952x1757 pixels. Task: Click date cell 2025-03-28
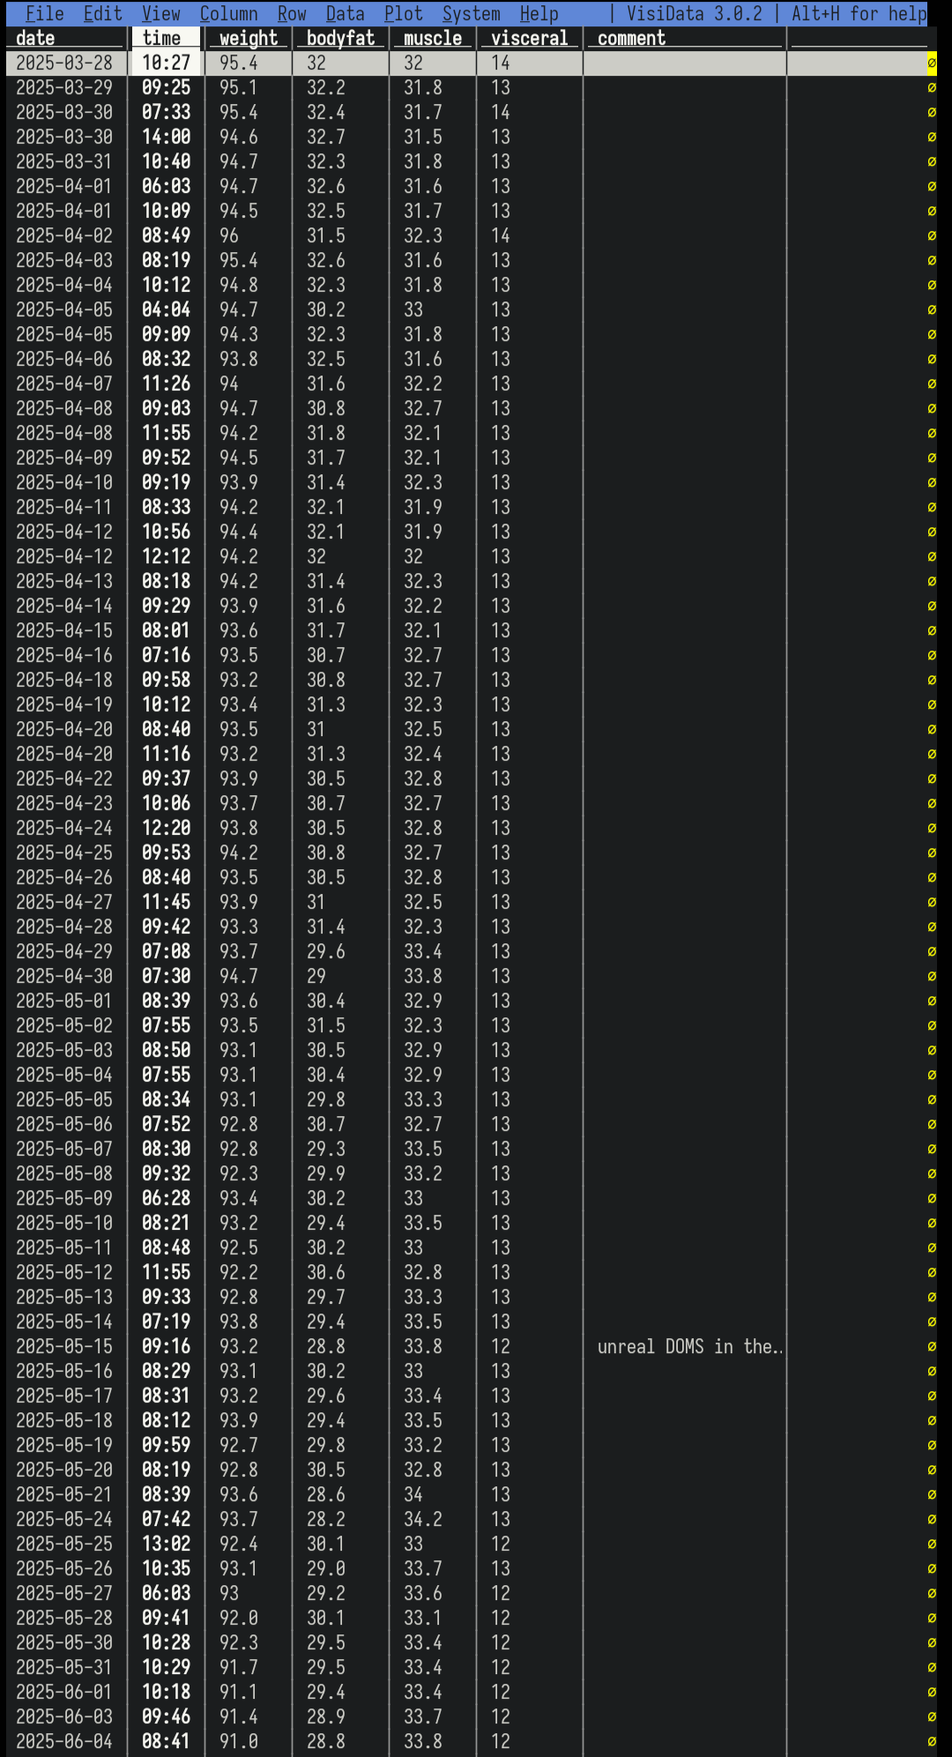(x=64, y=63)
